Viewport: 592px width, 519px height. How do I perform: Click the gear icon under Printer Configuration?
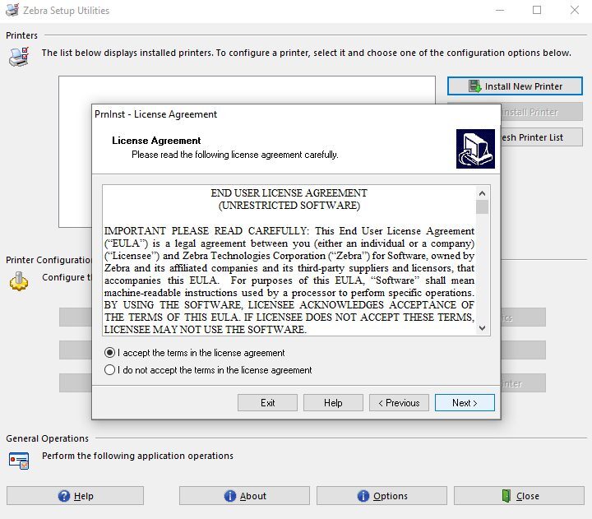(x=18, y=281)
